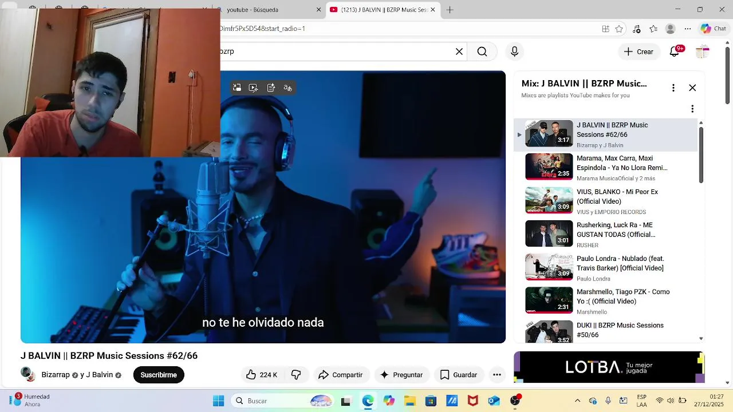Viewport: 733px width, 412px height.
Task: Click the video title J BALVIN || BZRP
Action: [x=109, y=356]
